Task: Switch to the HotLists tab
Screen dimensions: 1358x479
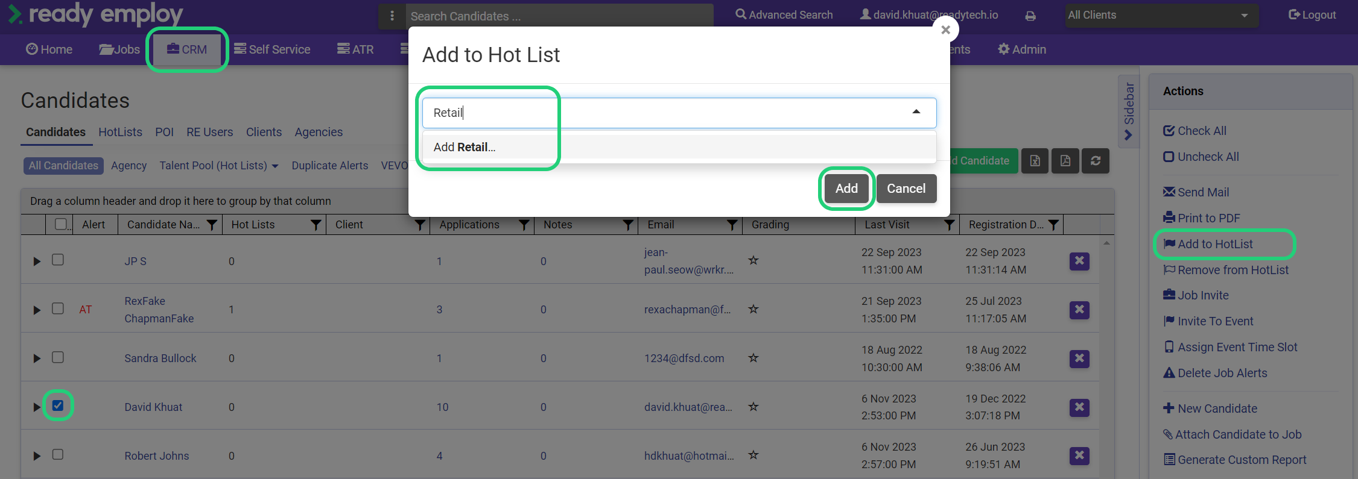Action: tap(121, 132)
